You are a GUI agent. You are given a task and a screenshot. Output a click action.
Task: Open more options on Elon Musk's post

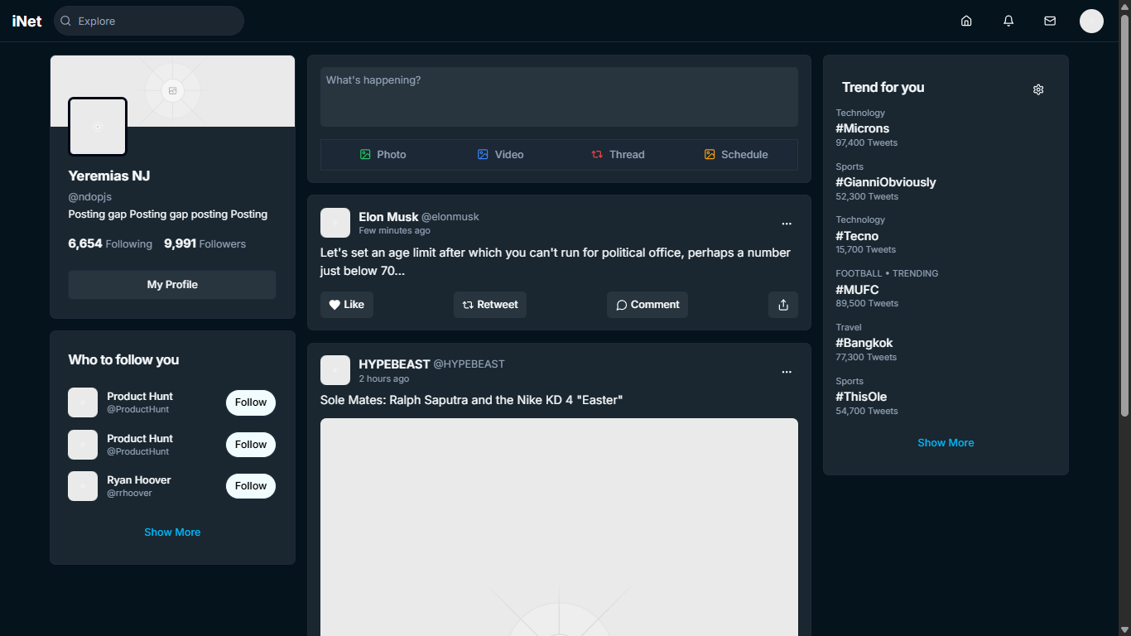787,224
